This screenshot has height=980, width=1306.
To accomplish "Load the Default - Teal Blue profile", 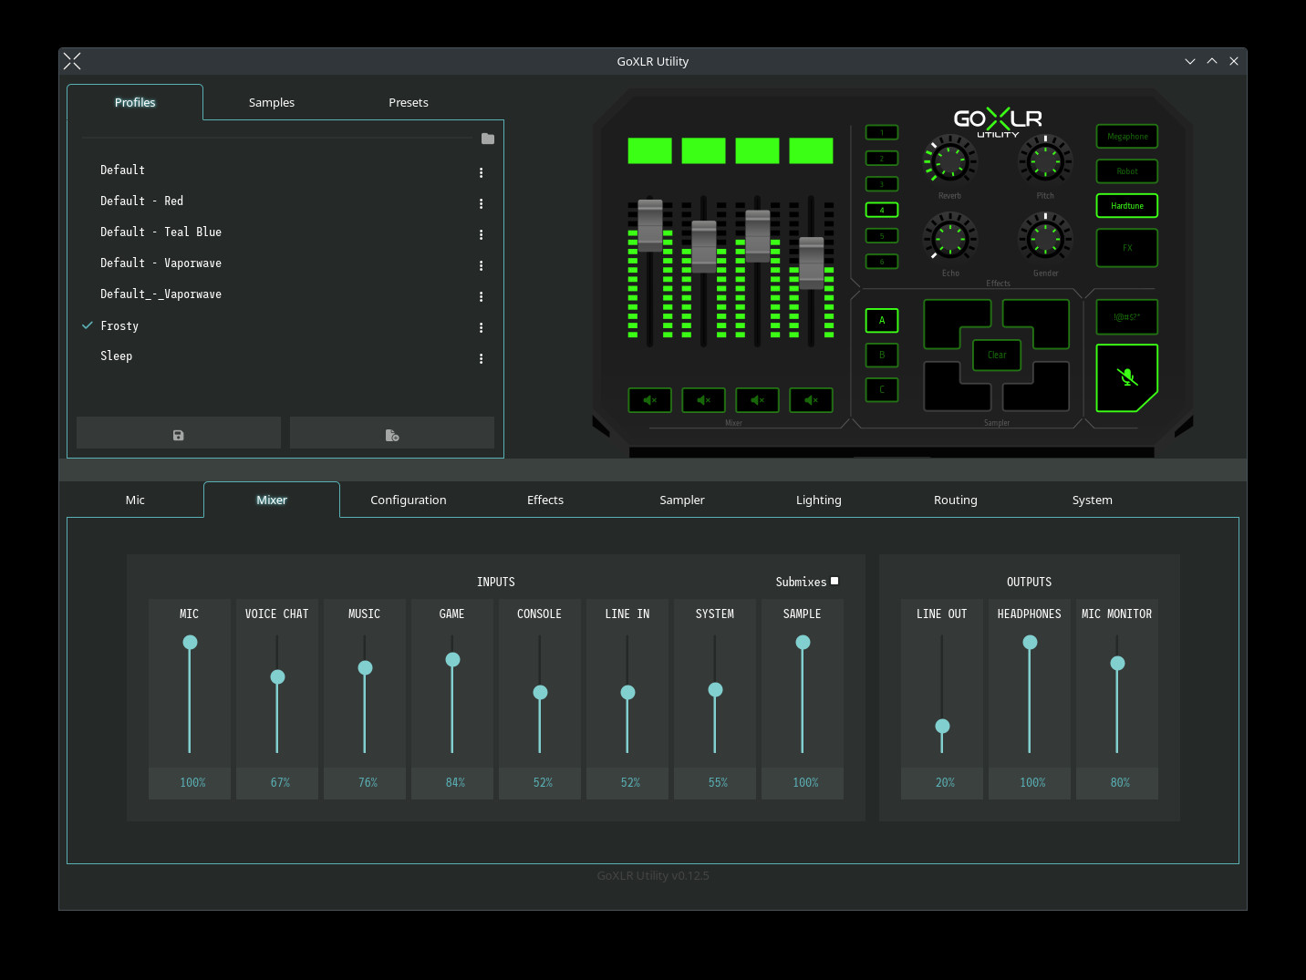I will pos(161,232).
